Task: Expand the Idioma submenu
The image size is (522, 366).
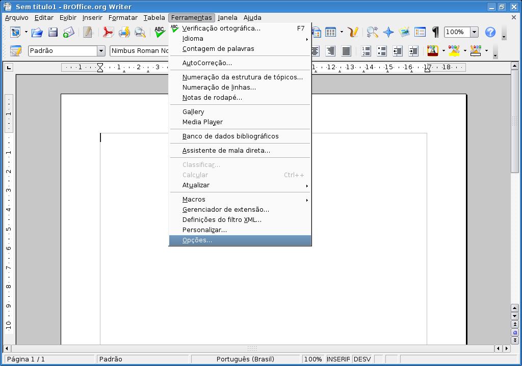Action: pyautogui.click(x=240, y=39)
